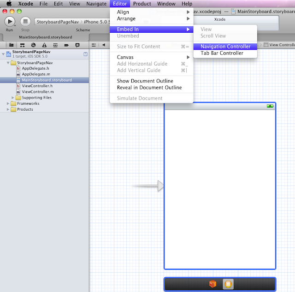The height and width of the screenshot is (292, 295).
Task: Click the Stop button in toolbar
Action: pyautogui.click(x=25, y=22)
